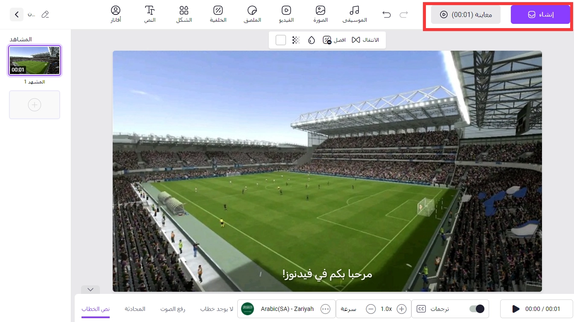Open the Sticker (الملصق) tool
This screenshot has height=322, width=574.
pos(252,14)
